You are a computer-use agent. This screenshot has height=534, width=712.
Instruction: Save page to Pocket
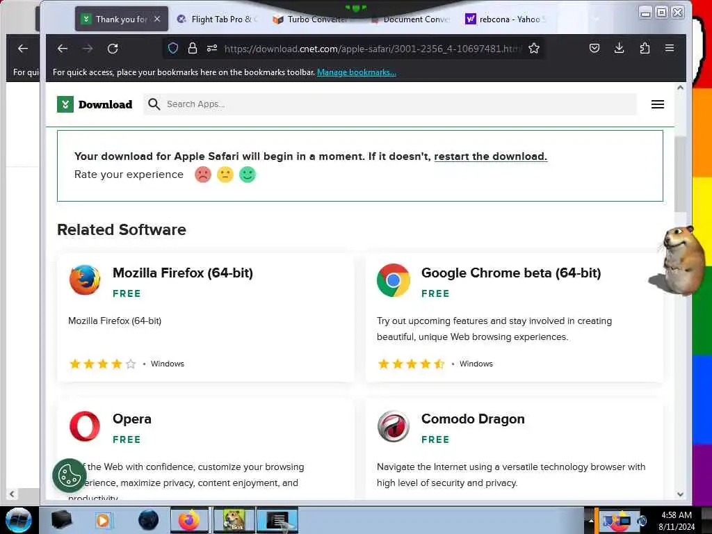tap(594, 48)
